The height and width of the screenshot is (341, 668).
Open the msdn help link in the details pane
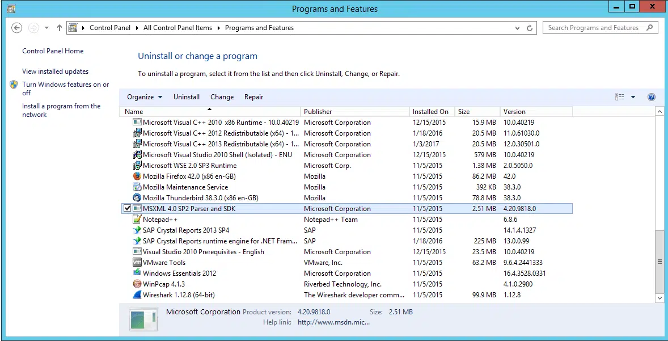(333, 322)
